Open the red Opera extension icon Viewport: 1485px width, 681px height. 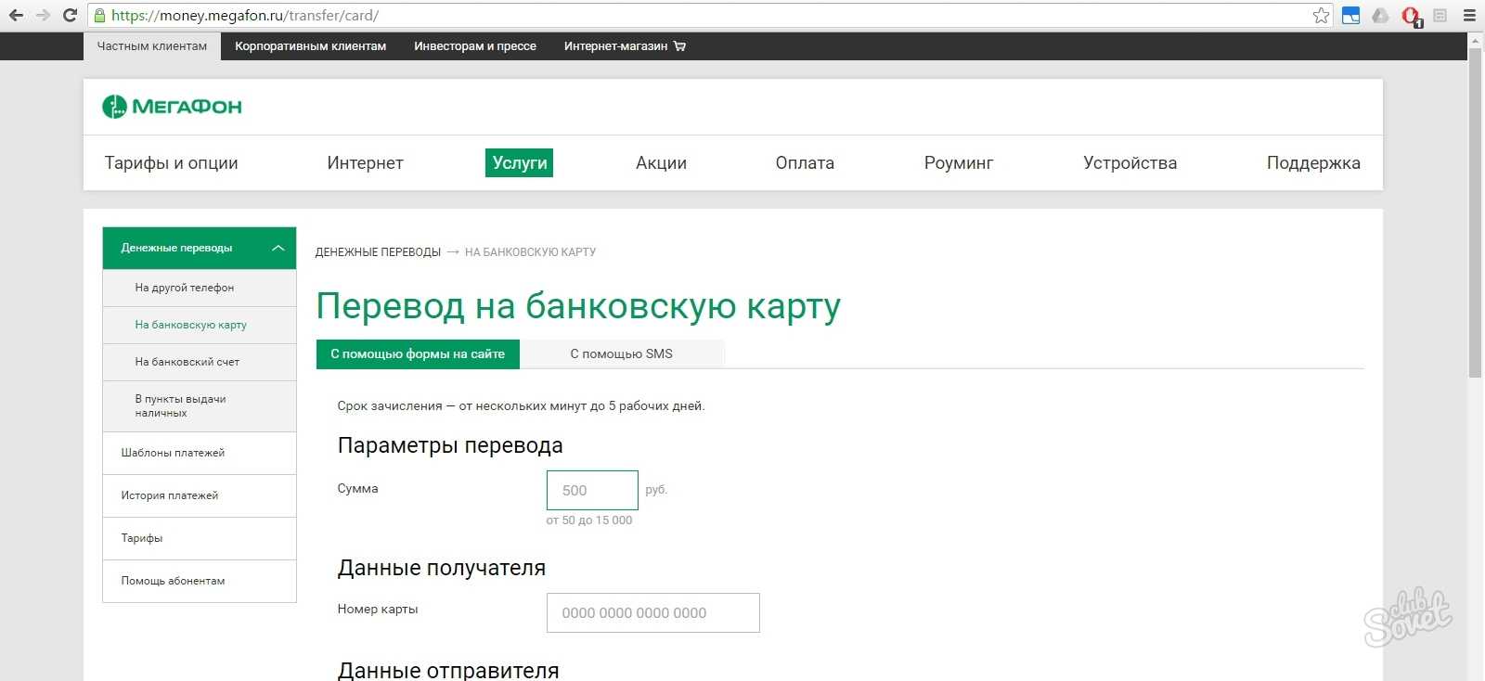click(1411, 16)
